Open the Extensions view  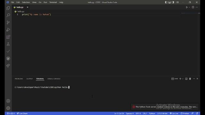pos(8,37)
